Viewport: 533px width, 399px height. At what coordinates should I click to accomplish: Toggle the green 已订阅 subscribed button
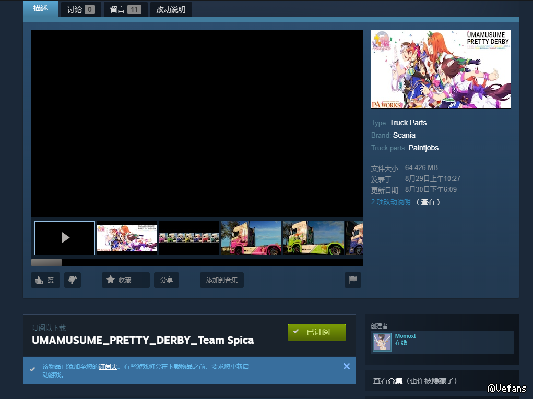[x=317, y=332]
